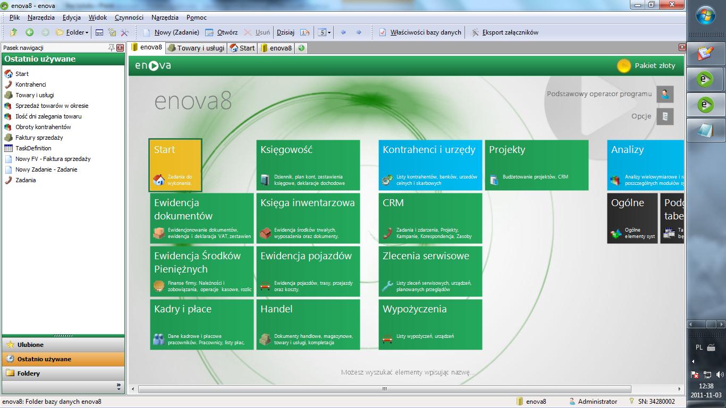Click PL language indicator in taskbar
The image size is (726, 408).
[x=699, y=347]
